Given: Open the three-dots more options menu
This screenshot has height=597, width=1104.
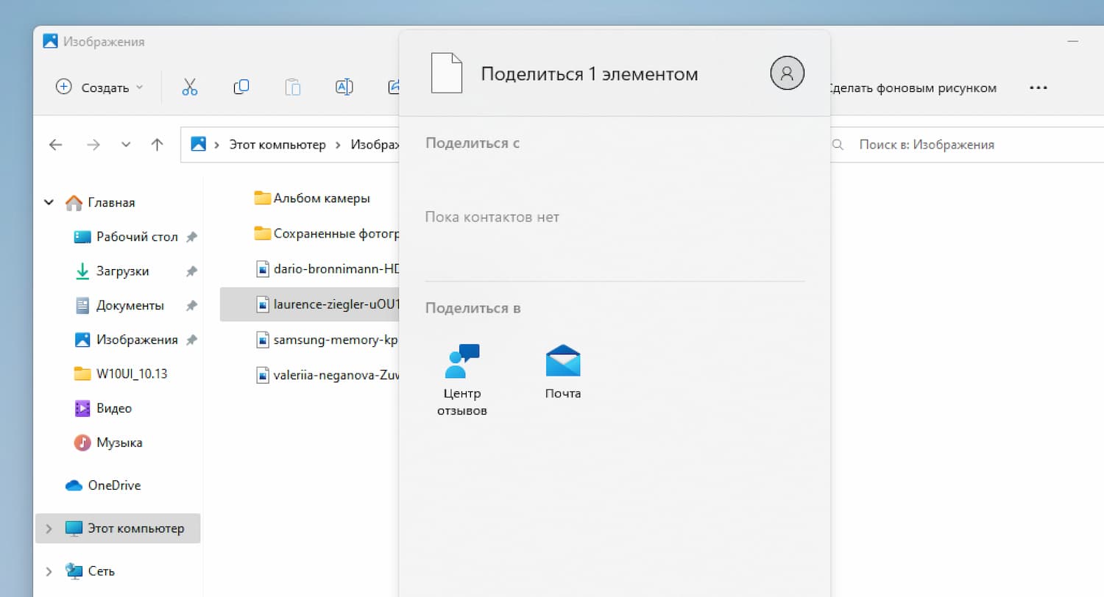Looking at the screenshot, I should [x=1038, y=87].
